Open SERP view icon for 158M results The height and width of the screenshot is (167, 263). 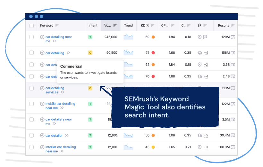point(233,53)
